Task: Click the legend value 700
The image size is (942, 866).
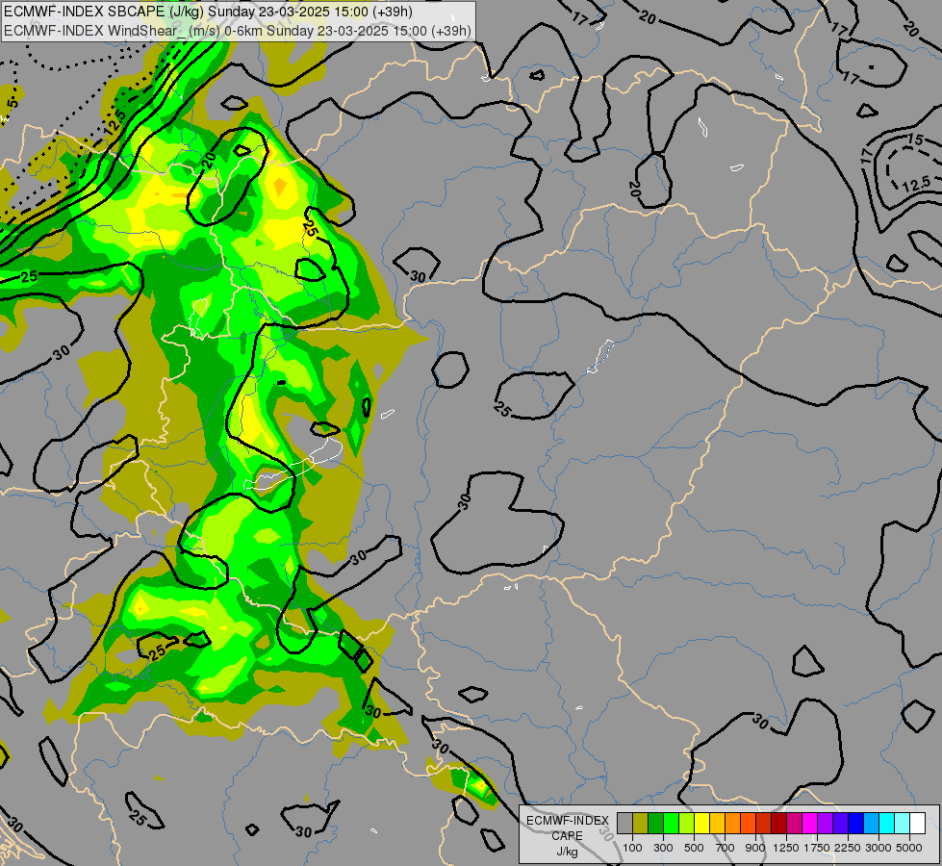Action: (x=726, y=848)
